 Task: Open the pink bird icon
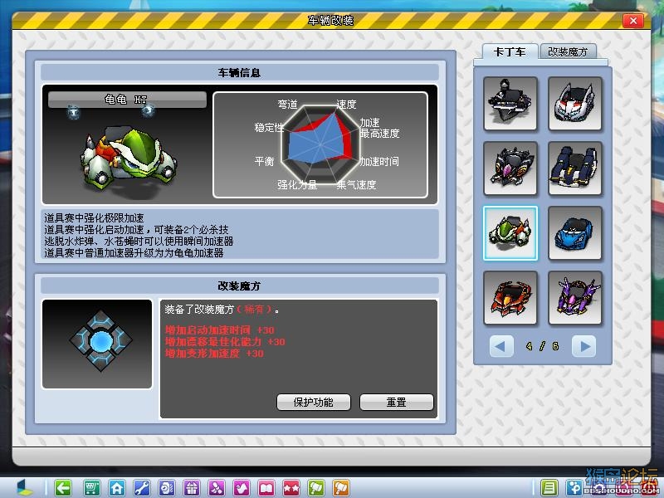[x=242, y=488]
